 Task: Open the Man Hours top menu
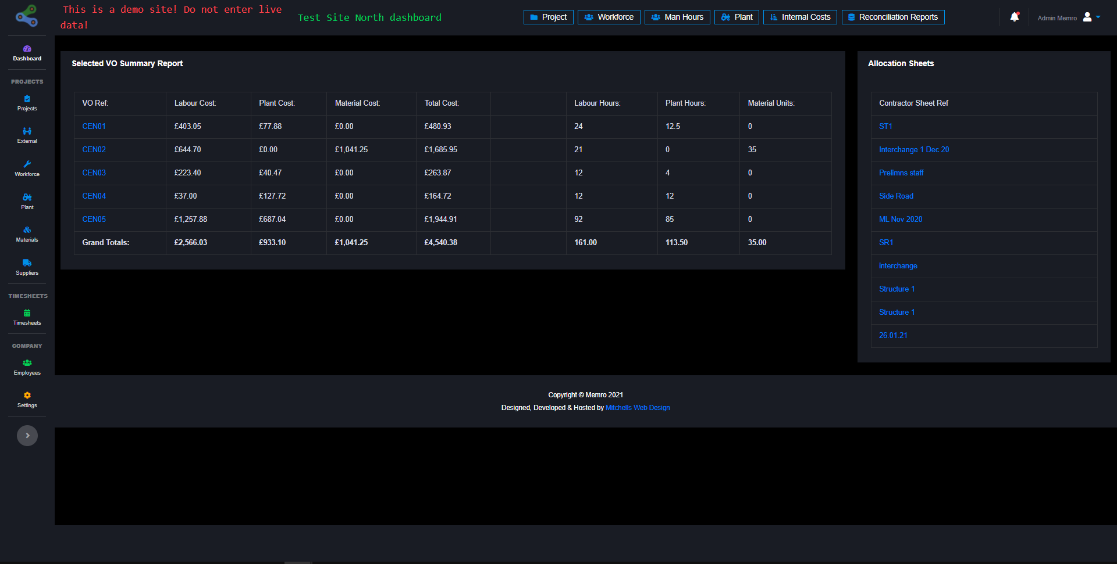pos(677,17)
